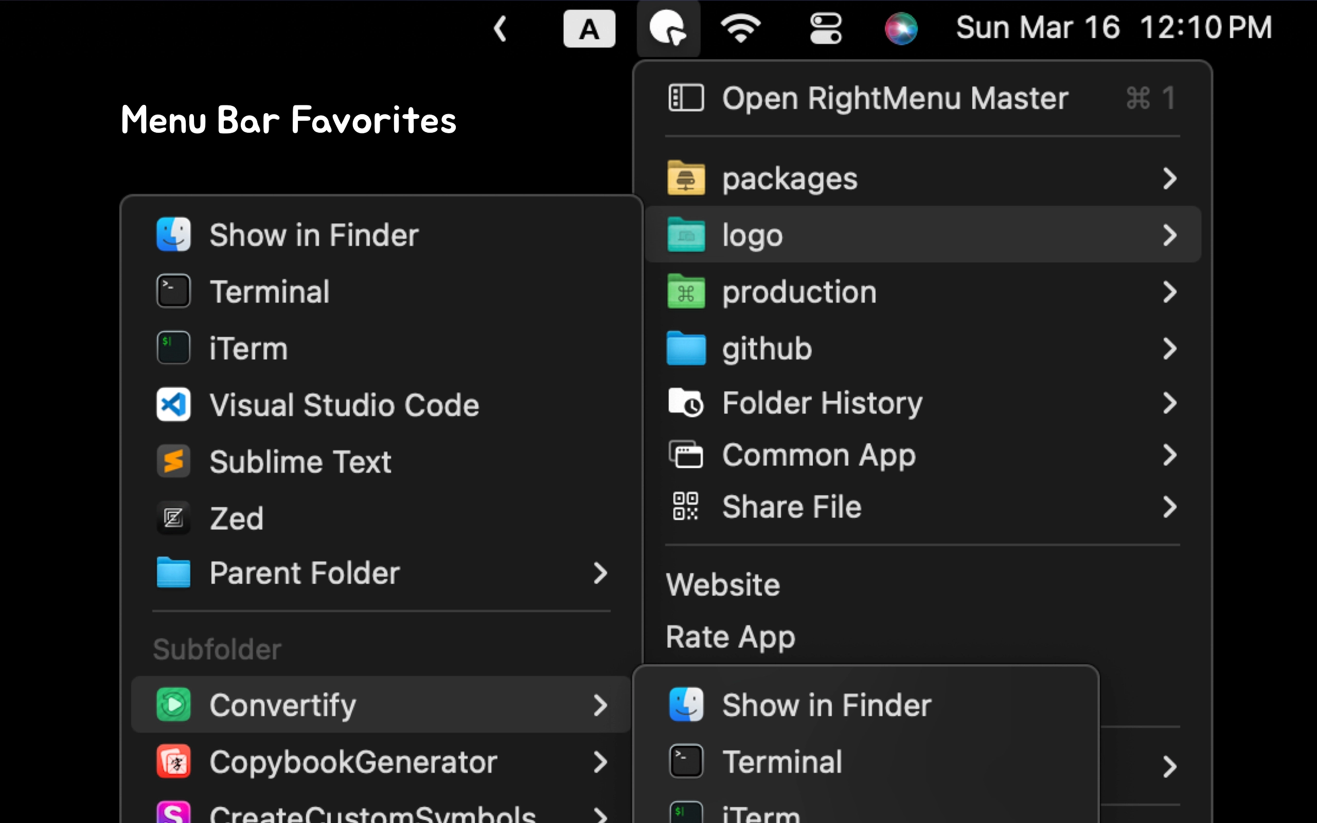
Task: Click the 'Sublime Text' label
Action: pyautogui.click(x=300, y=461)
